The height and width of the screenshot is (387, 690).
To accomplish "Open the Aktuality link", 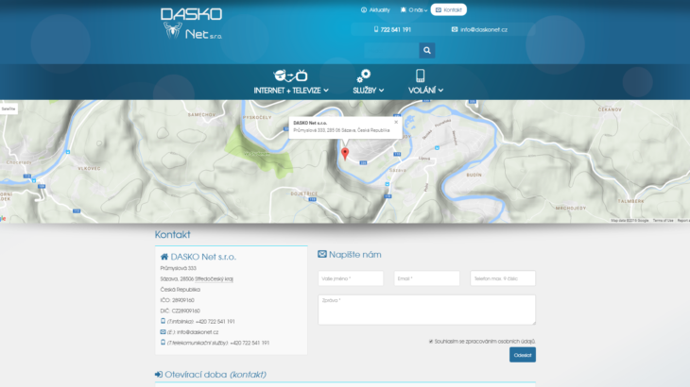I will (x=375, y=9).
